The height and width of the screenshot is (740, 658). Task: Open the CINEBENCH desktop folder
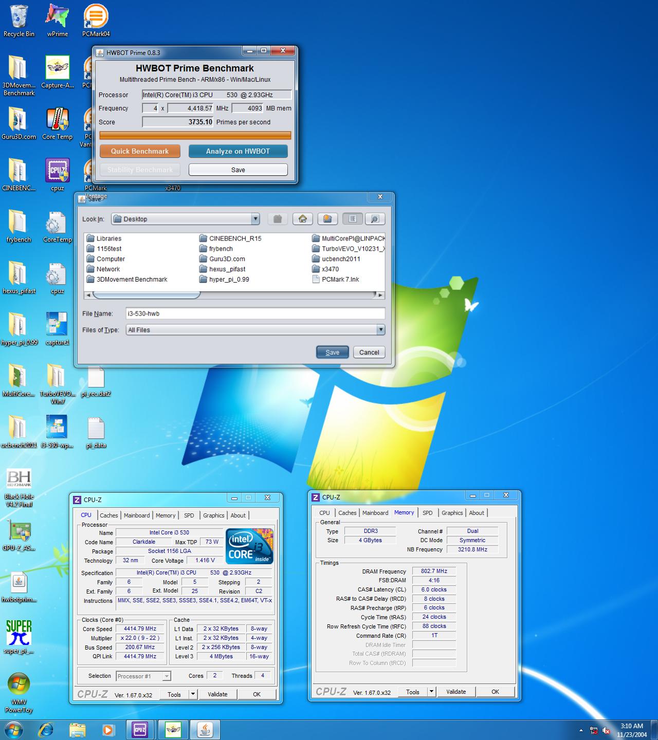(19, 175)
